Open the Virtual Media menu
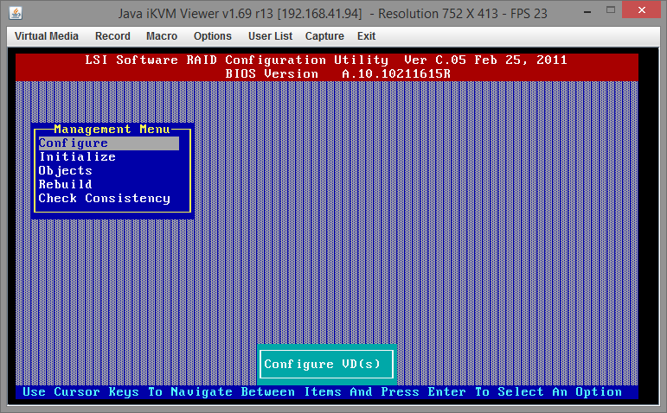 click(47, 36)
